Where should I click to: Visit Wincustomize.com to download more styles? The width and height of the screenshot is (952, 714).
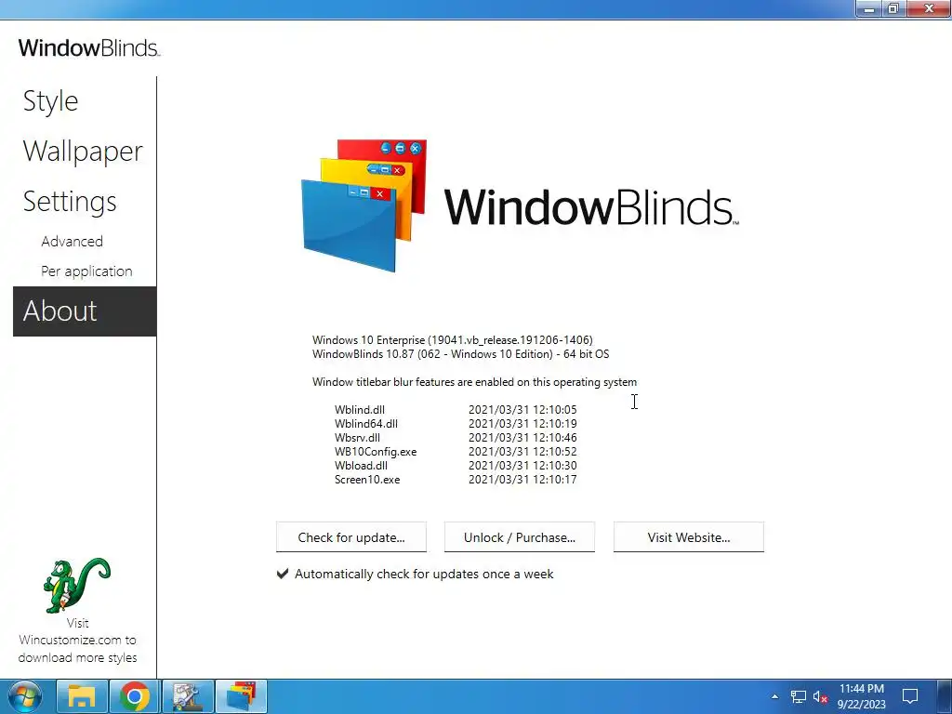point(77,641)
